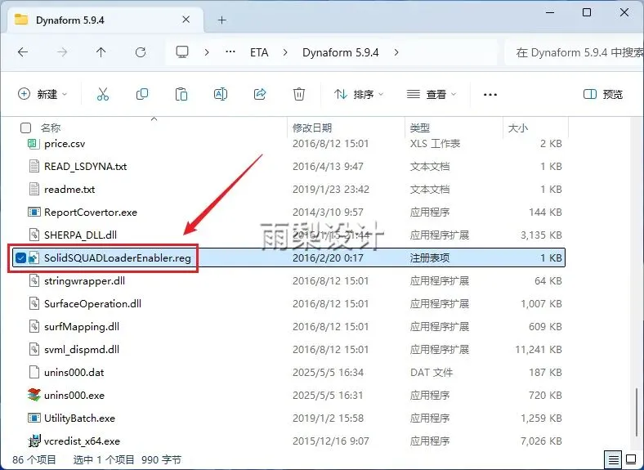Click the Cut scissors icon
The image size is (644, 470).
(x=103, y=95)
